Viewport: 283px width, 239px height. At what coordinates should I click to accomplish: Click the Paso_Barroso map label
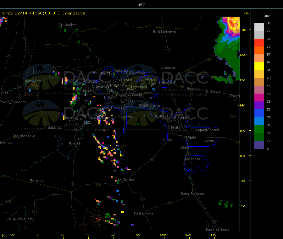coord(192,194)
